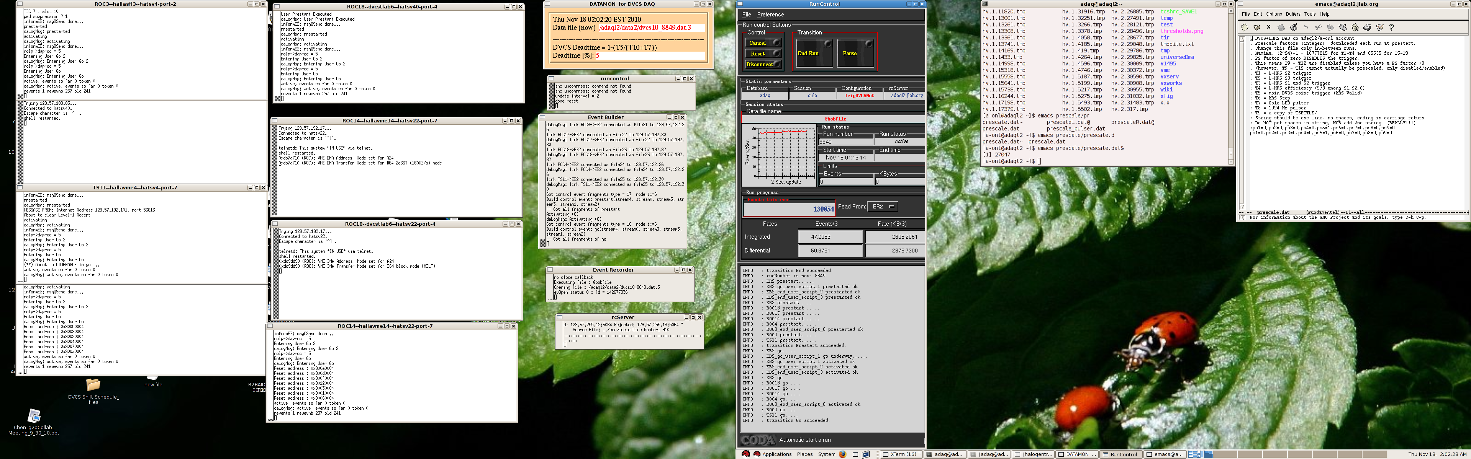
Task: Click the paste icon in emacs toolbar
Action: pyautogui.click(x=1343, y=27)
